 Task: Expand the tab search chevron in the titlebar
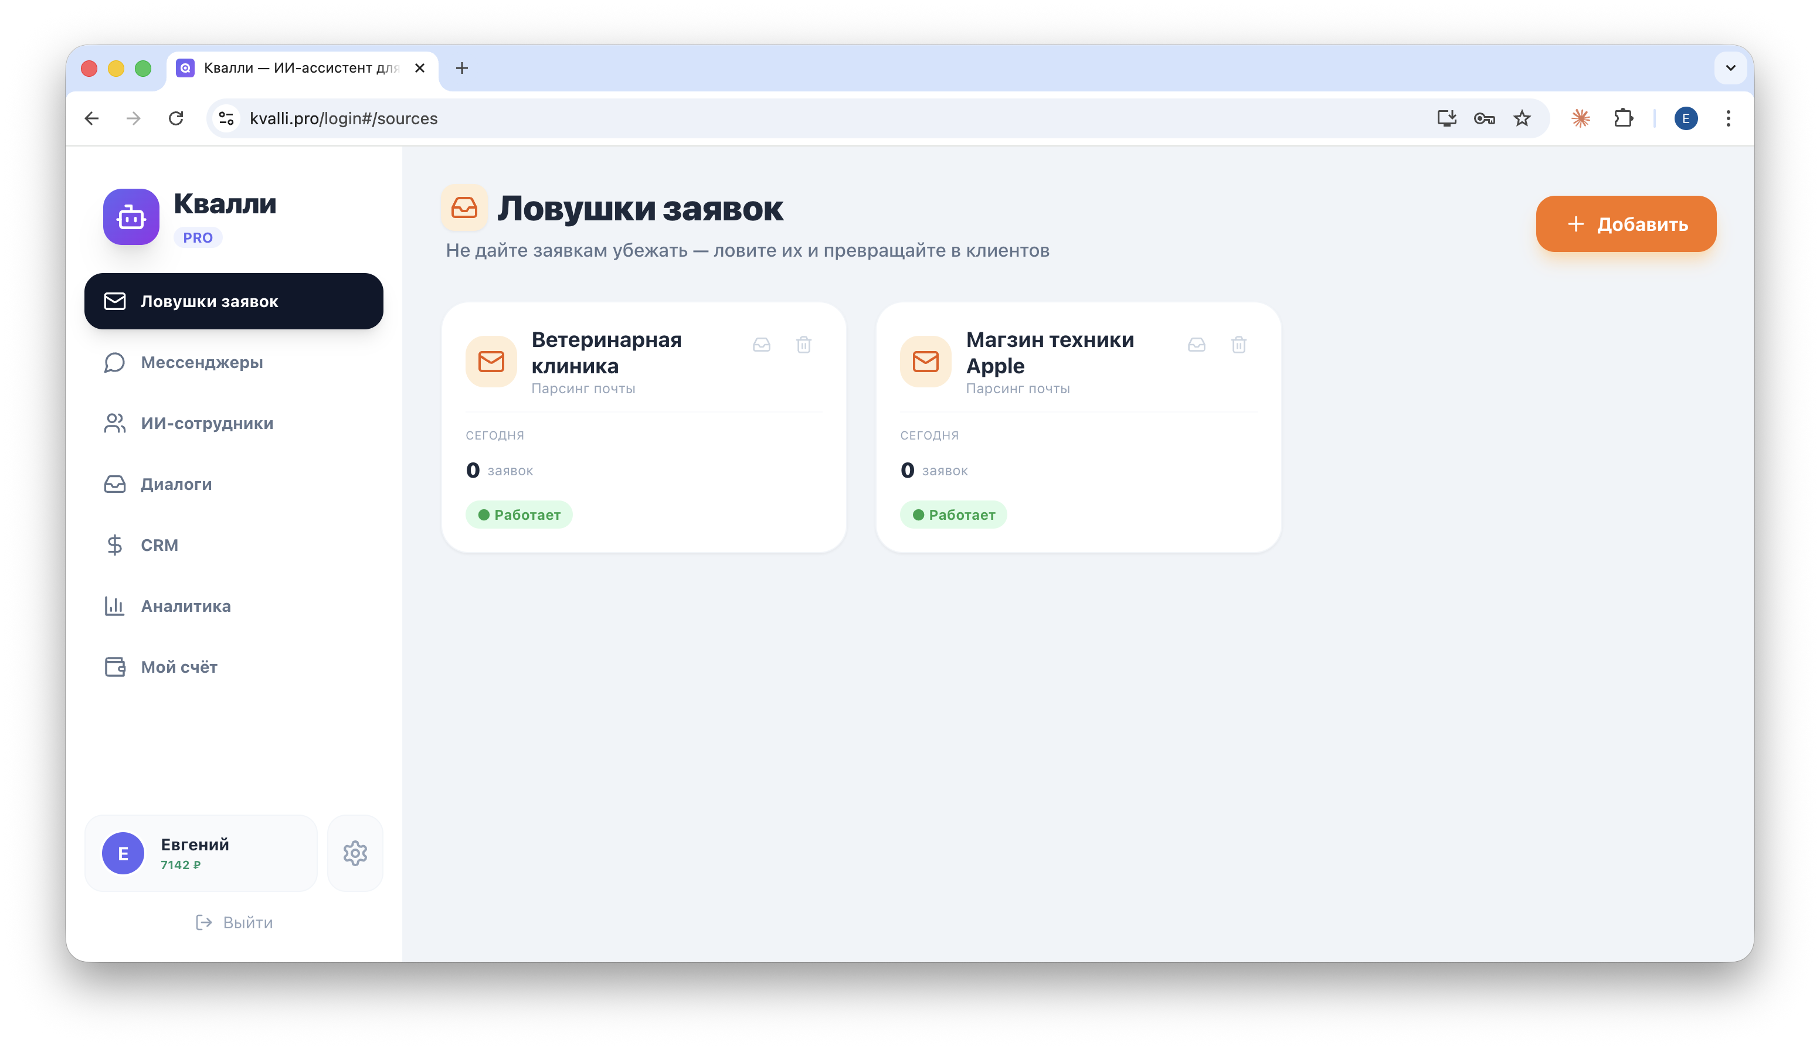coord(1730,69)
